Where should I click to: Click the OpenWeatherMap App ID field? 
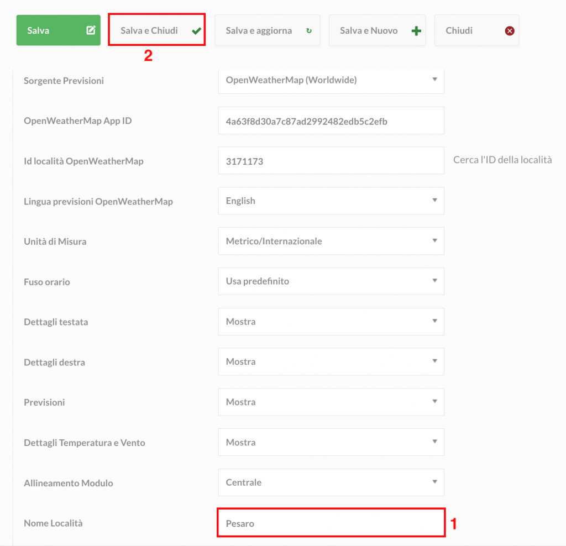click(331, 121)
